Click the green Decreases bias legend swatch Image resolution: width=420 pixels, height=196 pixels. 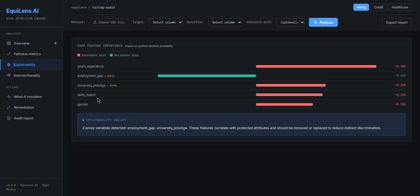tap(111, 55)
